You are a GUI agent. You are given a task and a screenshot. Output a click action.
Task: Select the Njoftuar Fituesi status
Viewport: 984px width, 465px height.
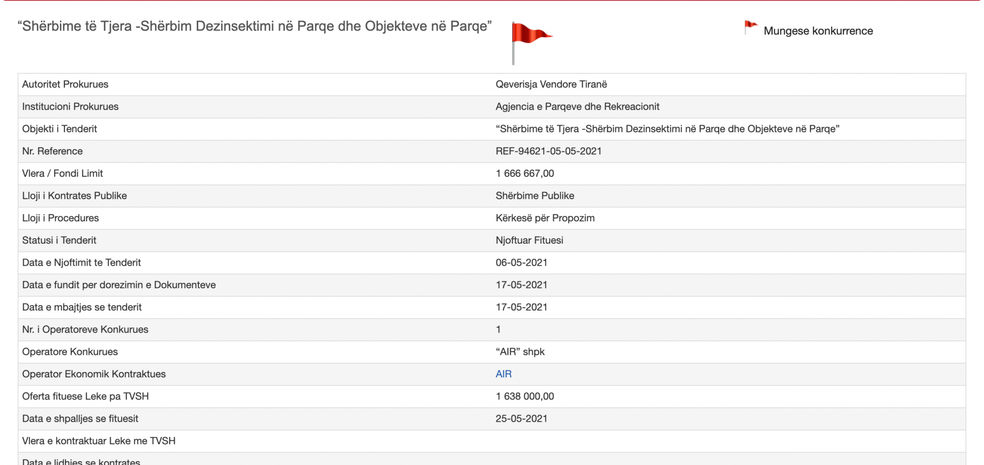529,240
